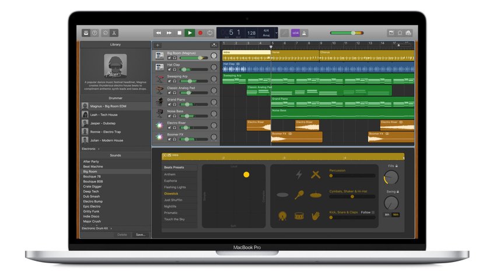This screenshot has height=279, width=496.
Task: Select drummer Magnus - Big Room EDM
Action: pos(116,106)
